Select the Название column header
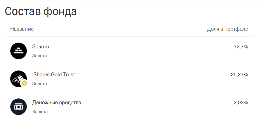This screenshot has height=120, width=264. tap(22, 29)
